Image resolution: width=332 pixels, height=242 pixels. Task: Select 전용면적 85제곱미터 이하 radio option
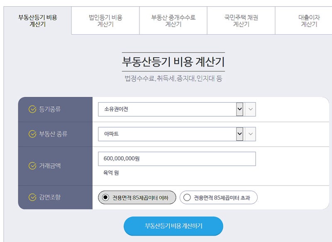pyautogui.click(x=137, y=198)
